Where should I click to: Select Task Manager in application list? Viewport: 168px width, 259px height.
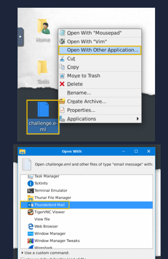click(x=86, y=176)
